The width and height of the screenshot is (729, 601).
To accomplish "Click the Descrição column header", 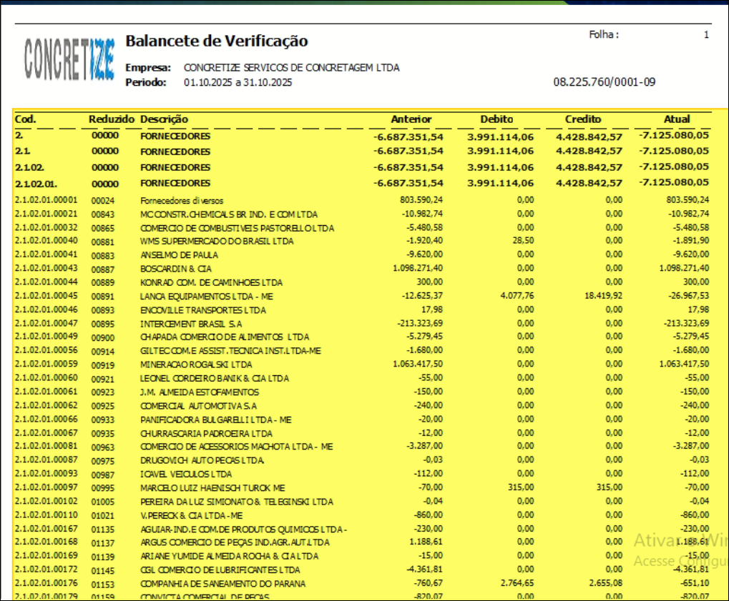I will pyautogui.click(x=165, y=119).
